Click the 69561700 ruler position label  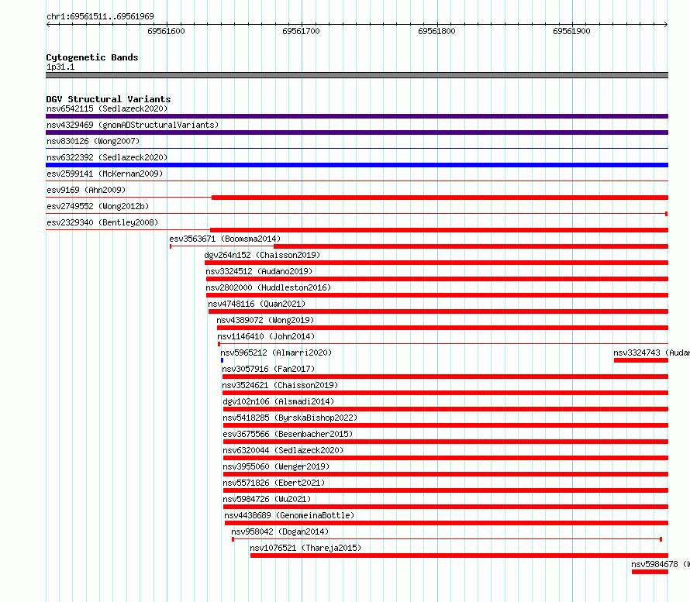tap(301, 31)
